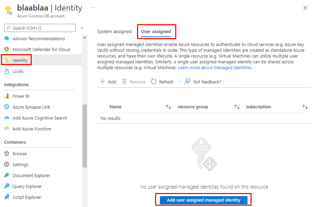The image size is (315, 207).
Task: Open Learn more about Managed identities link
Action: (214, 68)
